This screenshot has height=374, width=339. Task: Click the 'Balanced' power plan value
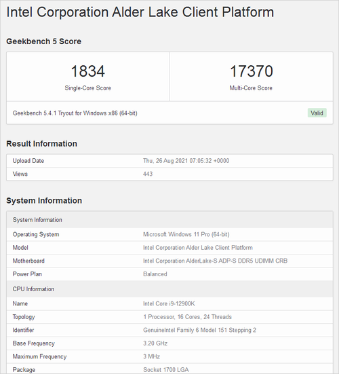(155, 274)
